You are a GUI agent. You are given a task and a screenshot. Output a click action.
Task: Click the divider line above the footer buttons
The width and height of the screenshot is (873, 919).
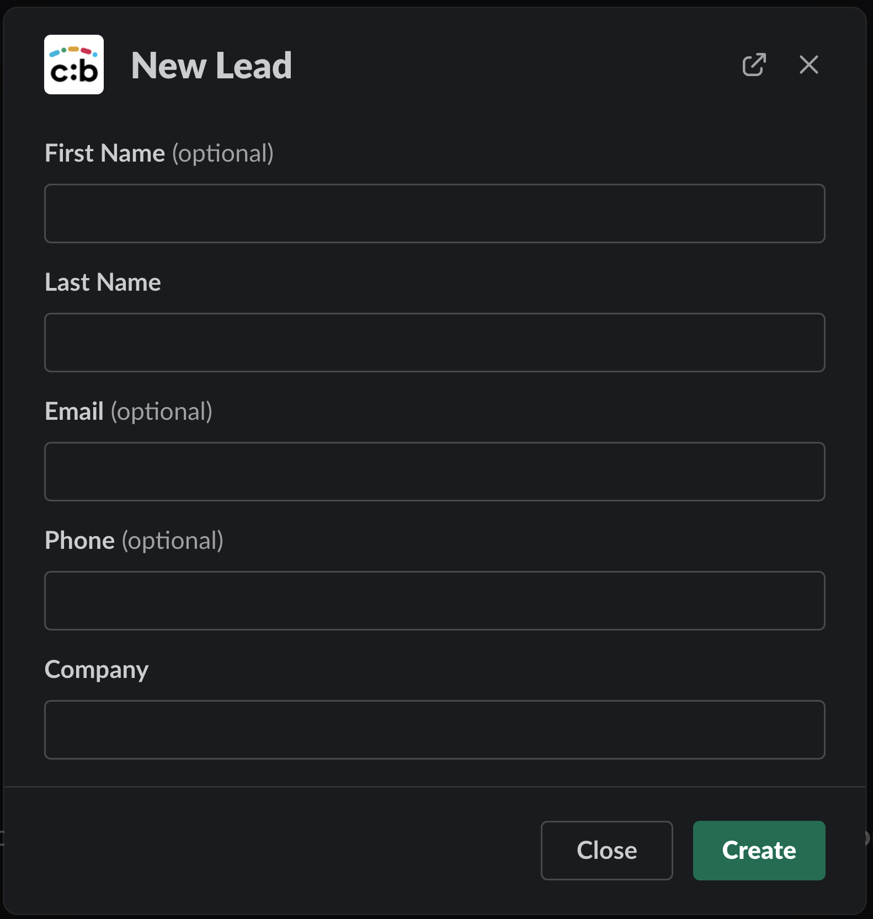434,787
